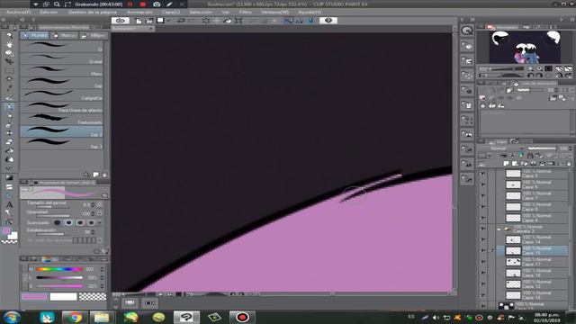576x324 pixels.
Task: Click the Windows Start button
Action: coord(12,317)
